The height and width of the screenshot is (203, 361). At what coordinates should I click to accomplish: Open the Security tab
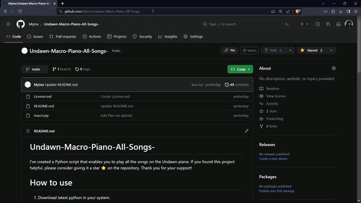point(142,37)
